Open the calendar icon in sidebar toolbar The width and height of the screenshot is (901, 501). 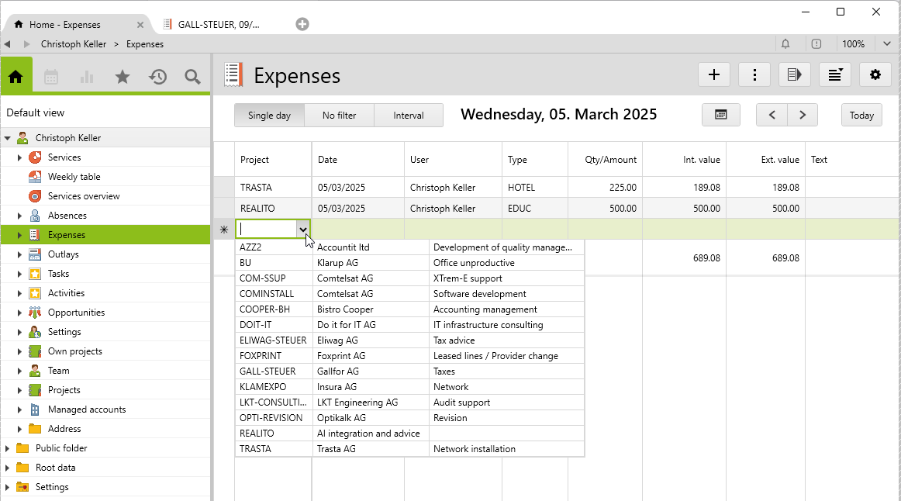tap(51, 77)
